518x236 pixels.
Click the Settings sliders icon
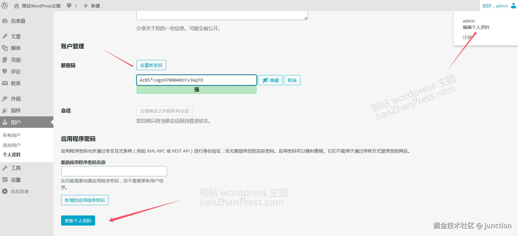[5, 180]
